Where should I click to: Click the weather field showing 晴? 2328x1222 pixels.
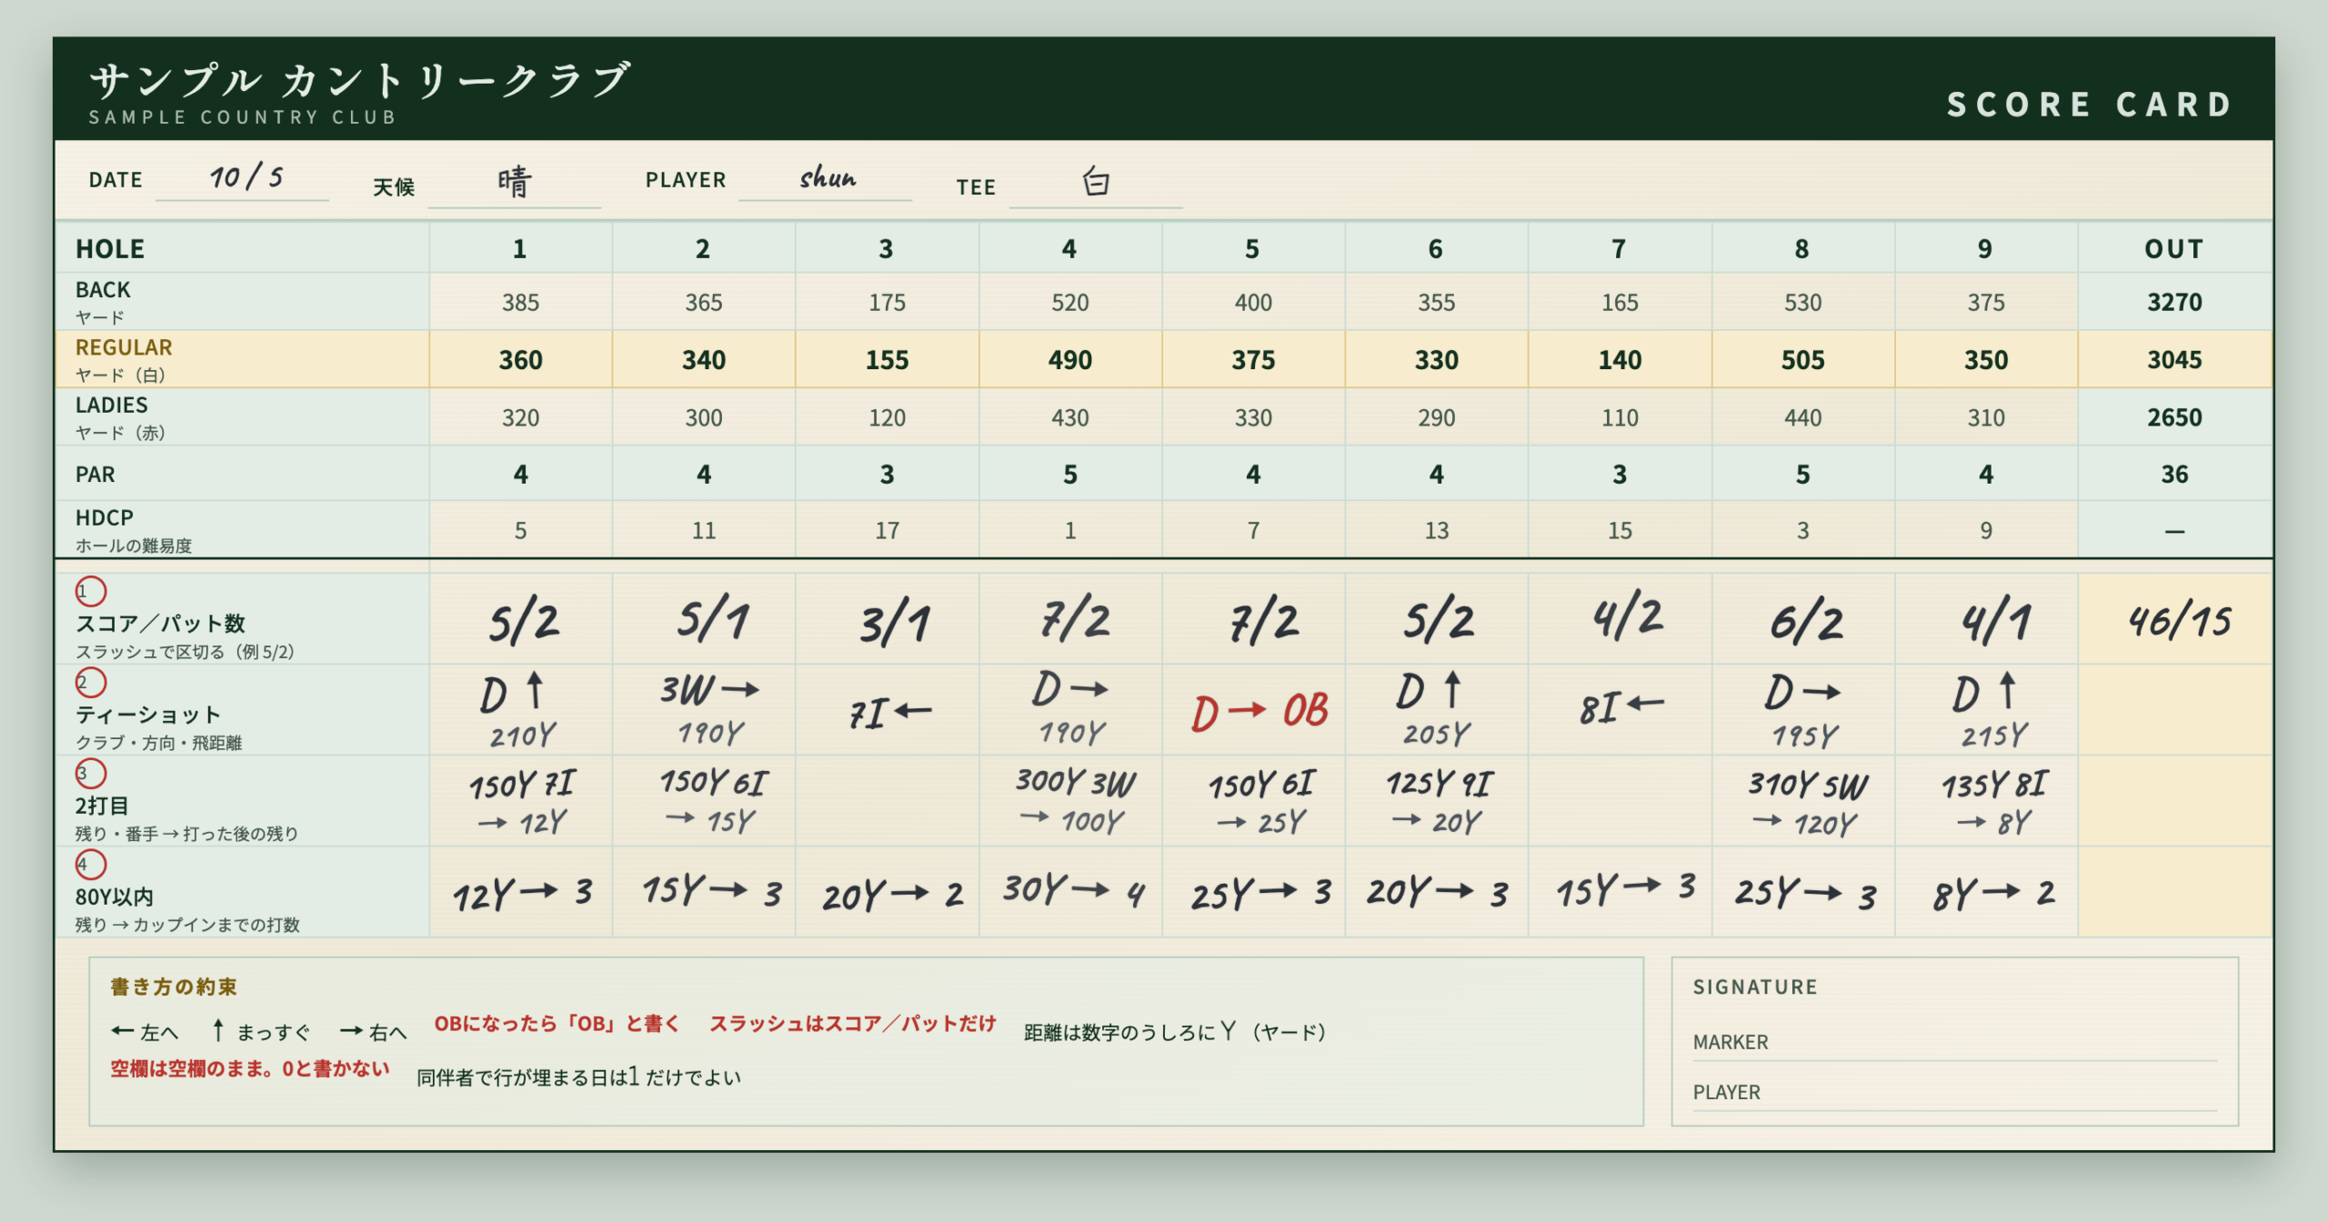[x=514, y=183]
